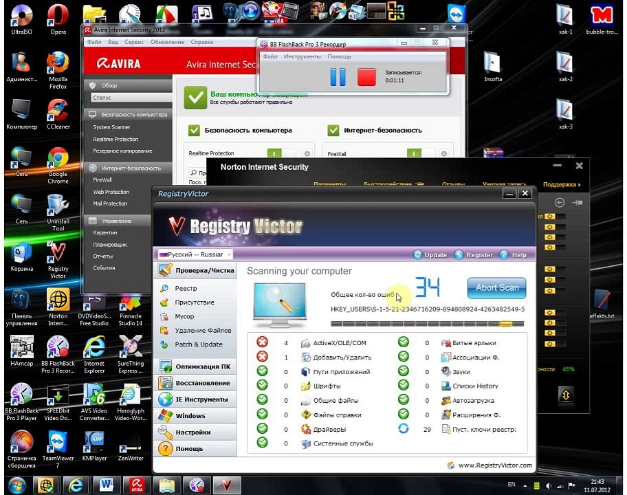
Task: Click the volume icon in system tray
Action: (548, 486)
